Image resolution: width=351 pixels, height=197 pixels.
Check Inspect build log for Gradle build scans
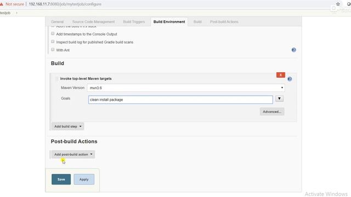(x=53, y=42)
